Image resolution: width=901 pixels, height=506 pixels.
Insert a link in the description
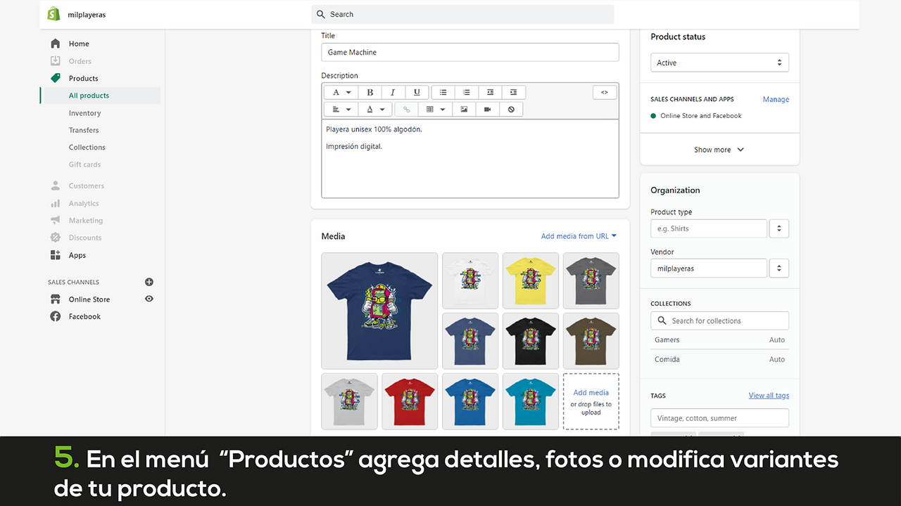[405, 109]
